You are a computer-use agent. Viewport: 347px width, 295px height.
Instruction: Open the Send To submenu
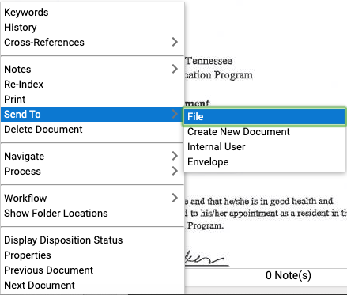92,115
